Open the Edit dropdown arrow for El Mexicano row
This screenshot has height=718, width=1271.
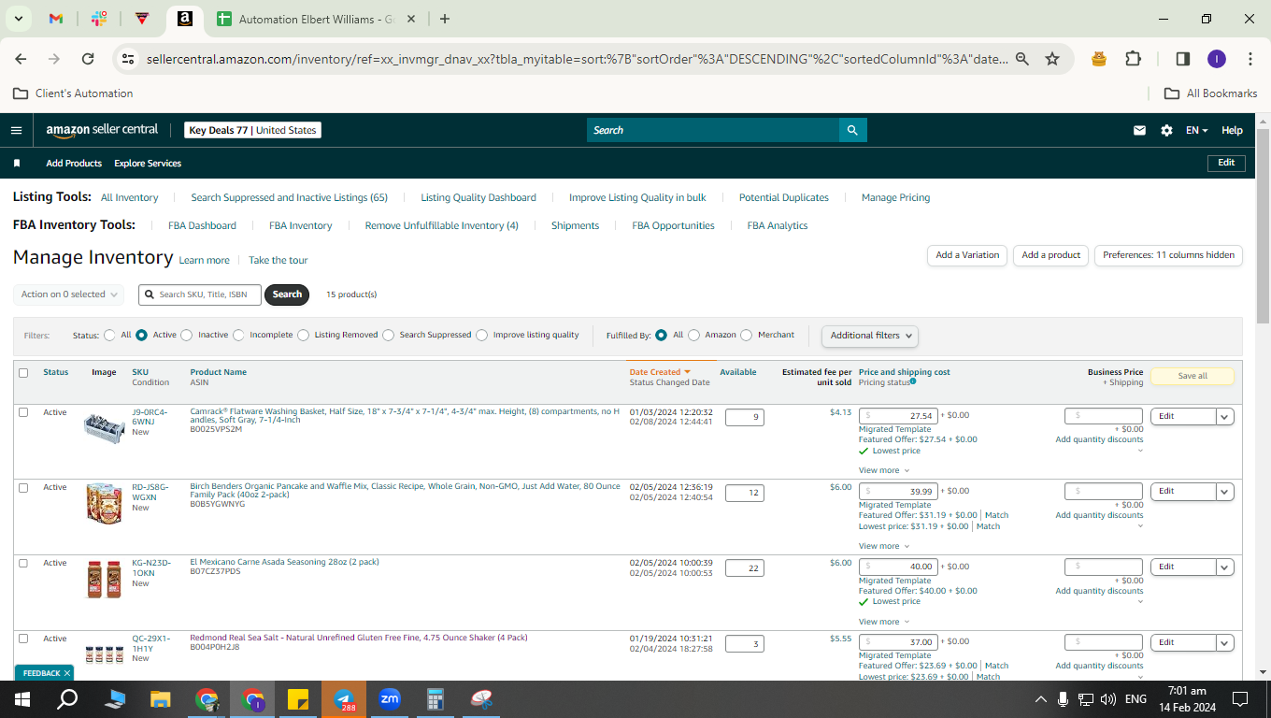click(1225, 567)
